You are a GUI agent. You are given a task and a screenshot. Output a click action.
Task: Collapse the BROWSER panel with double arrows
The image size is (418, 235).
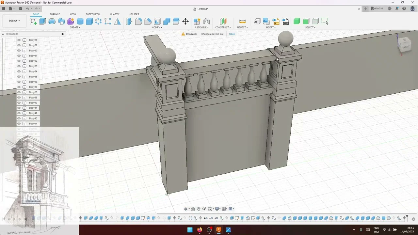pos(3,34)
